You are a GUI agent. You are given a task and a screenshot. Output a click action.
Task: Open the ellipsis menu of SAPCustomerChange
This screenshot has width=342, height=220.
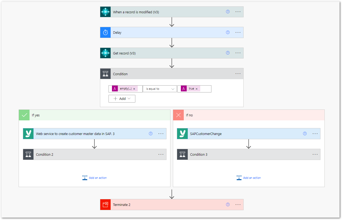(315, 134)
